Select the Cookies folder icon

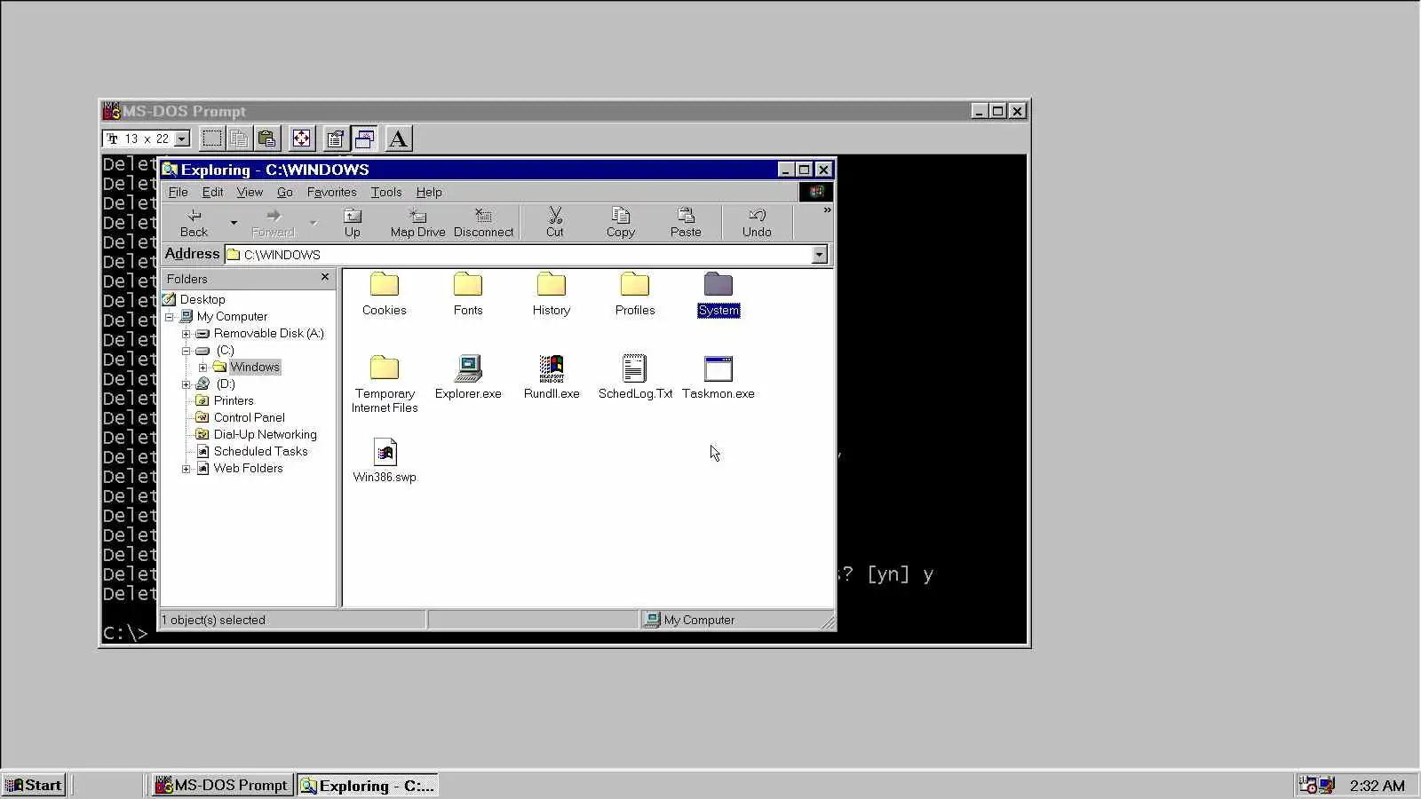point(385,285)
